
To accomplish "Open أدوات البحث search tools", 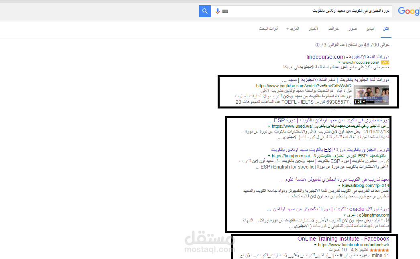I will 268,28.
